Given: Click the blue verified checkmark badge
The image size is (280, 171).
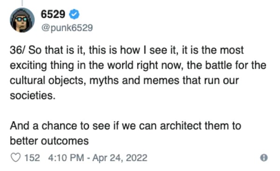Looking at the screenshot, I should pos(74,14).
